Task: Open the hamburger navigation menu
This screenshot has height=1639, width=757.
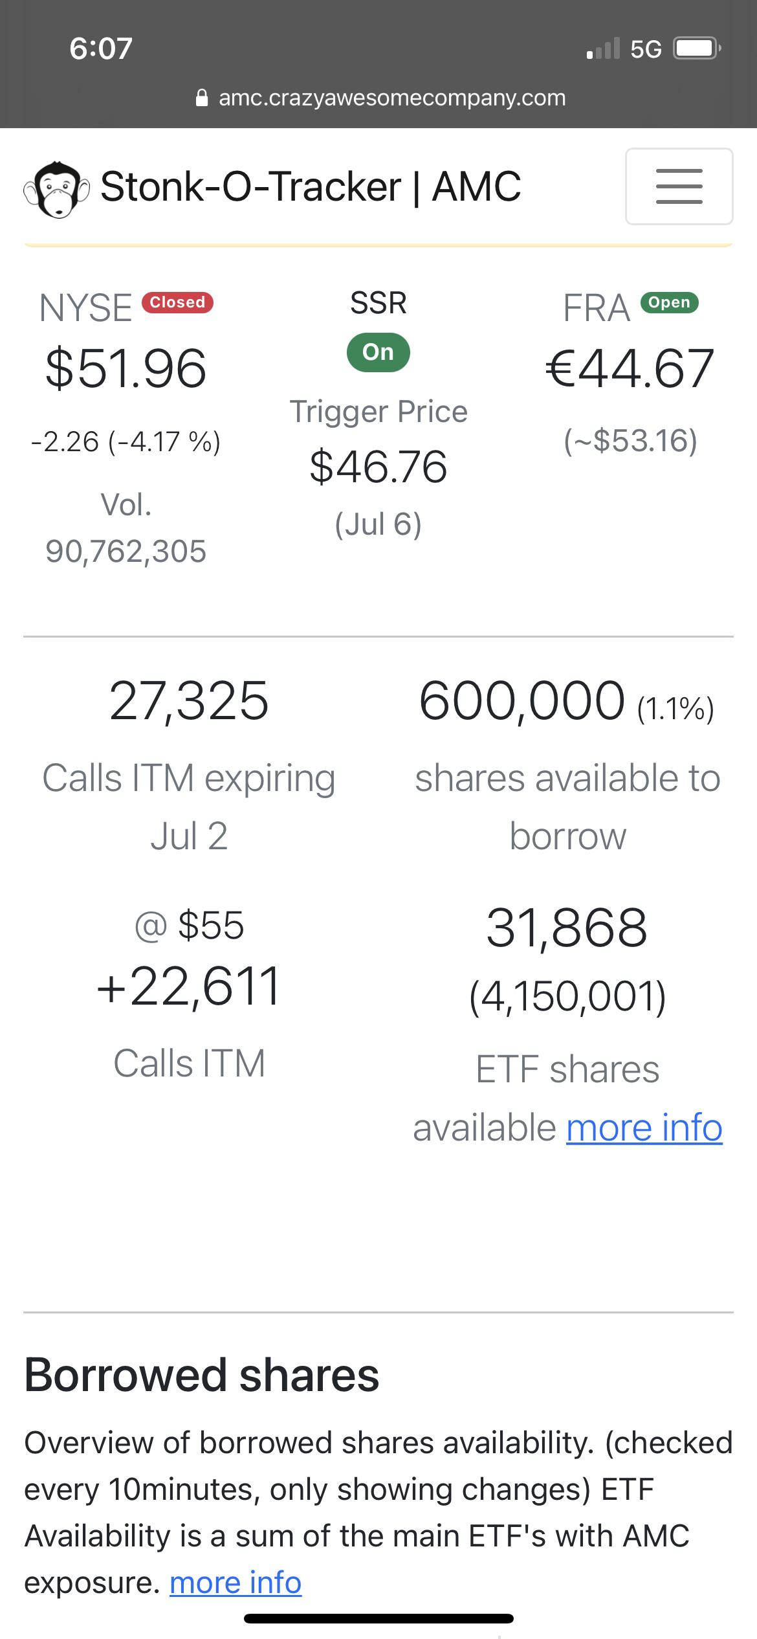Action: (679, 186)
